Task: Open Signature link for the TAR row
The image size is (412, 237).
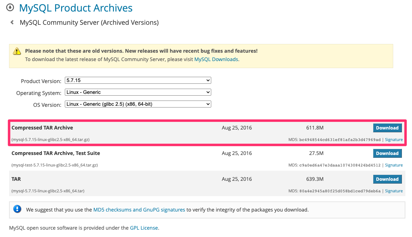Action: 394,191
